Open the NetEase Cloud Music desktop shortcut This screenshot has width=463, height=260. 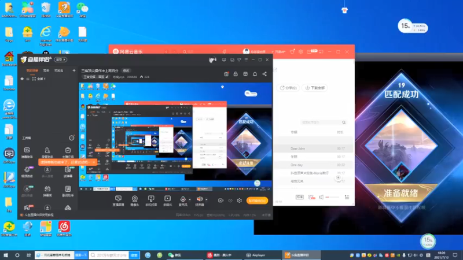point(64,229)
